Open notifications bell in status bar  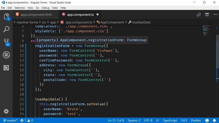pos(215,120)
